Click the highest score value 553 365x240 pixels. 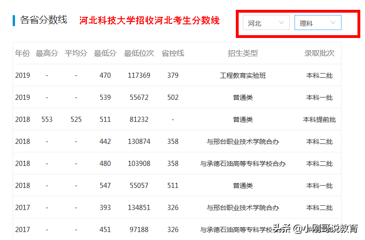(47, 120)
